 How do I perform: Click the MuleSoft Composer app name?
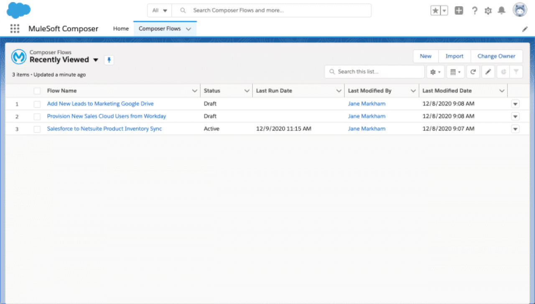coord(64,29)
